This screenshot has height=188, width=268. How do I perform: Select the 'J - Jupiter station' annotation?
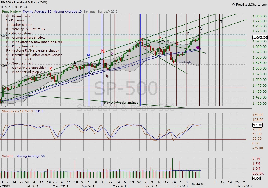[x=19, y=25]
